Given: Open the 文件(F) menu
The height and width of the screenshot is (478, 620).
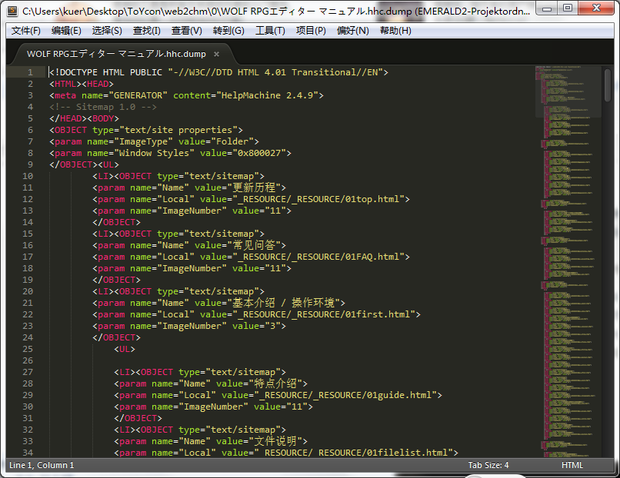Looking at the screenshot, I should (x=26, y=31).
